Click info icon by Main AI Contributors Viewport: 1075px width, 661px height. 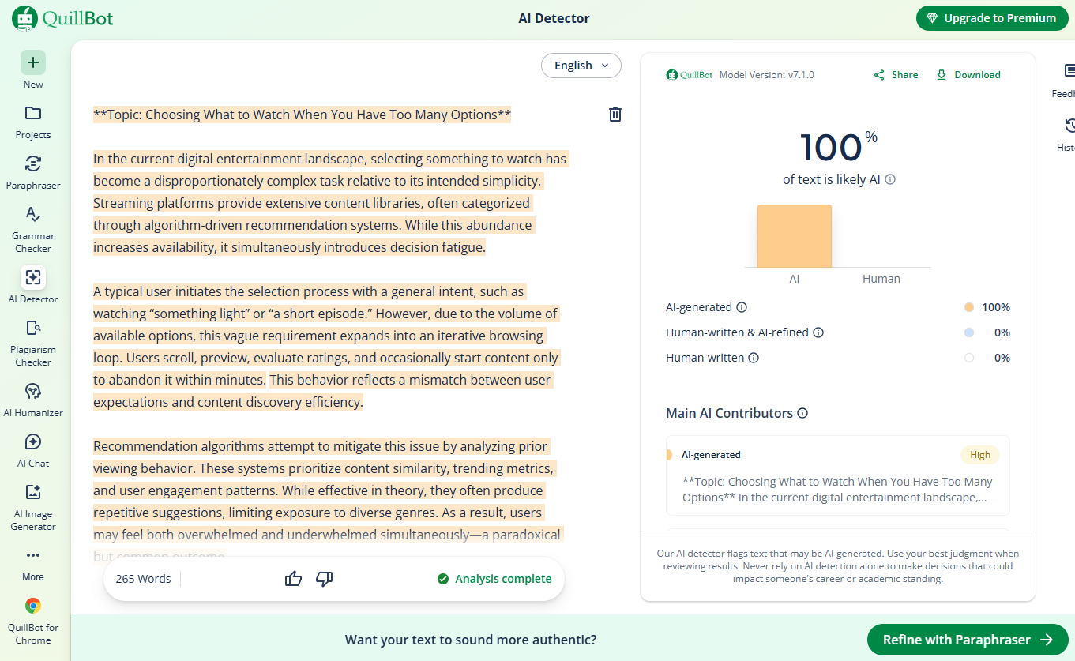802,413
